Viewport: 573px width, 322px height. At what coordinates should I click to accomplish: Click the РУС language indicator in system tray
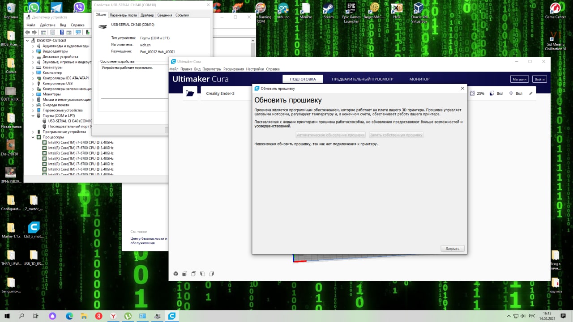click(x=532, y=316)
